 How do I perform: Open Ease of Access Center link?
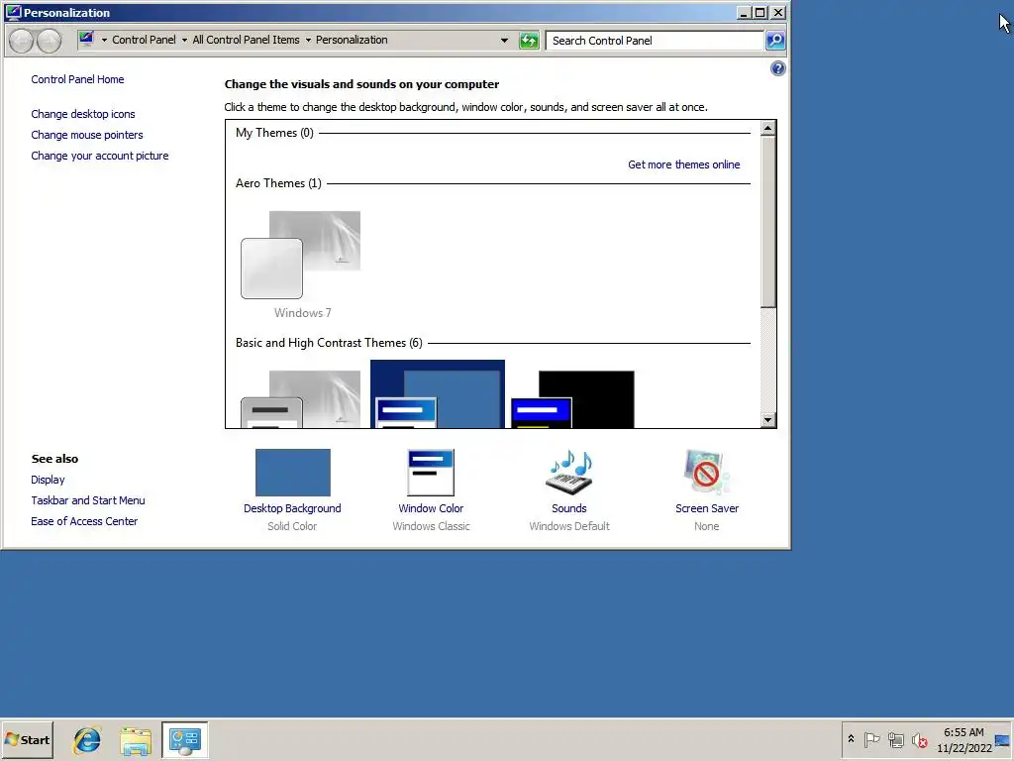[x=84, y=521]
